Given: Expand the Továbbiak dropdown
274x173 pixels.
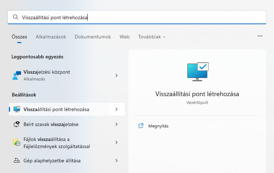Looking at the screenshot, I should 152,37.
